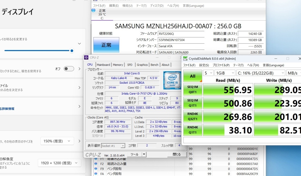Open the 詳細情報 link in display settings

(x=7, y=109)
